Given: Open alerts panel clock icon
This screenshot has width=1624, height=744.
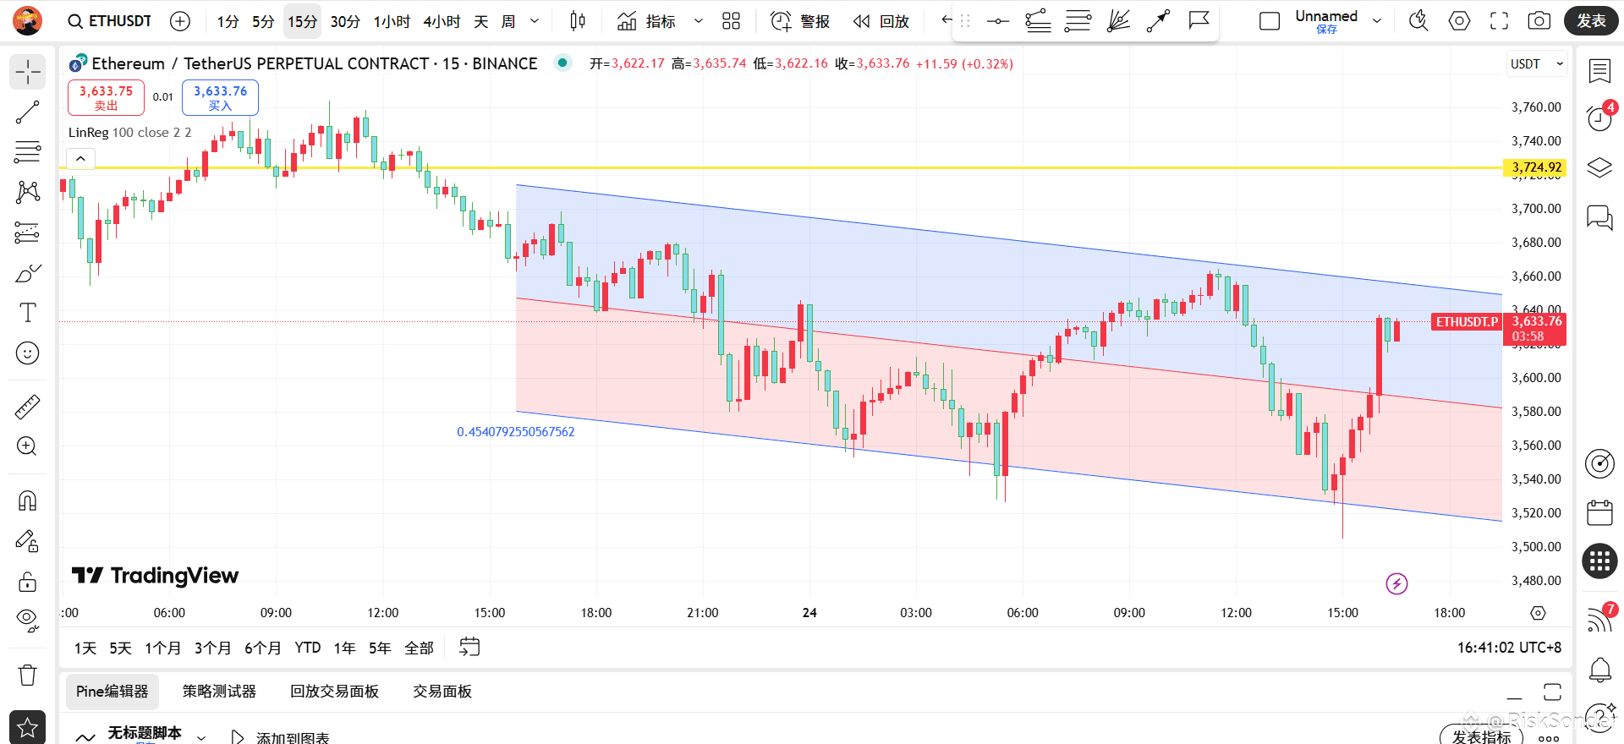Looking at the screenshot, I should [x=1599, y=119].
